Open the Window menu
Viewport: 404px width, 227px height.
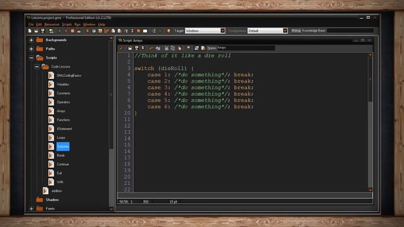89,25
